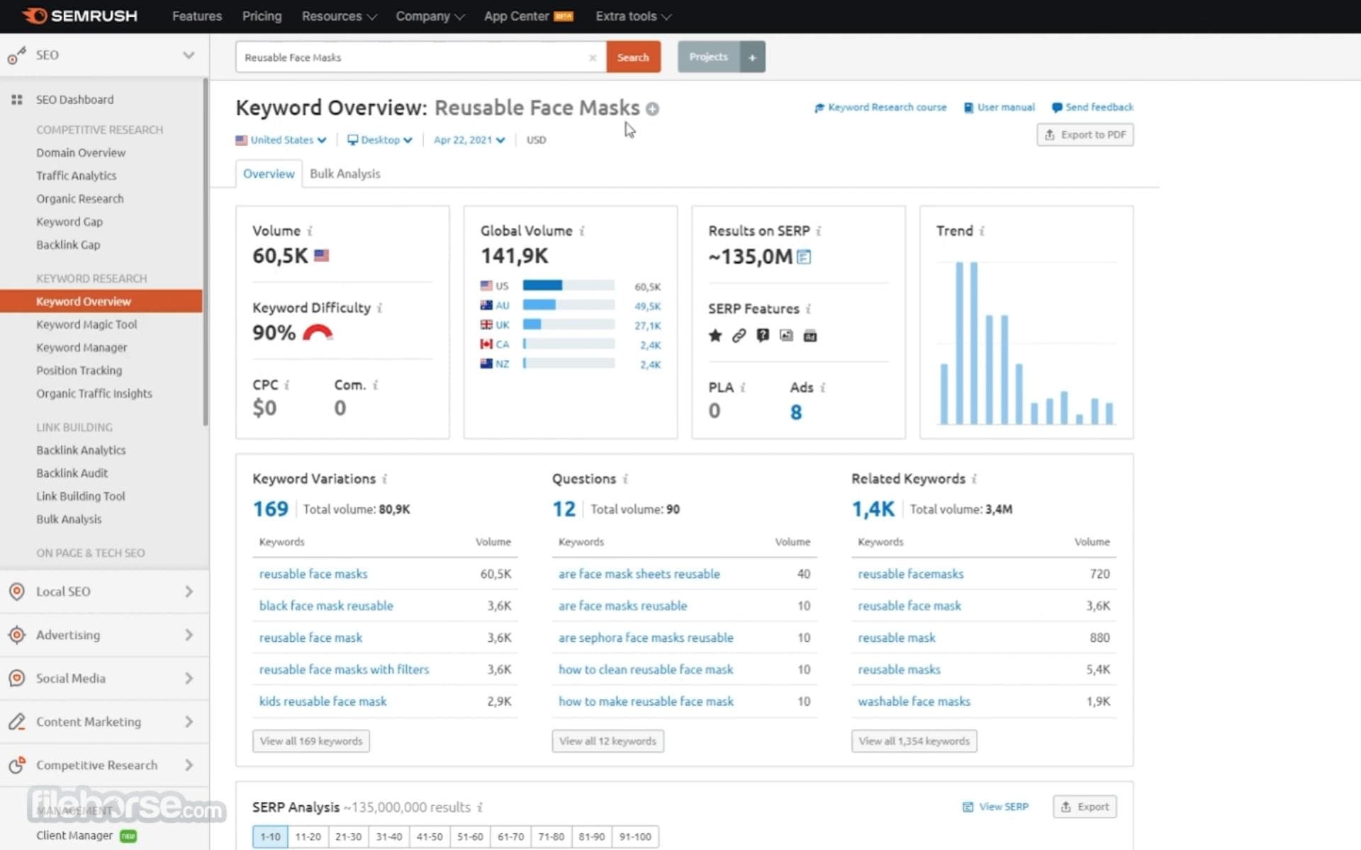Image resolution: width=1361 pixels, height=850 pixels.
Task: Switch to the Bulk Analysis tab
Action: 345,174
